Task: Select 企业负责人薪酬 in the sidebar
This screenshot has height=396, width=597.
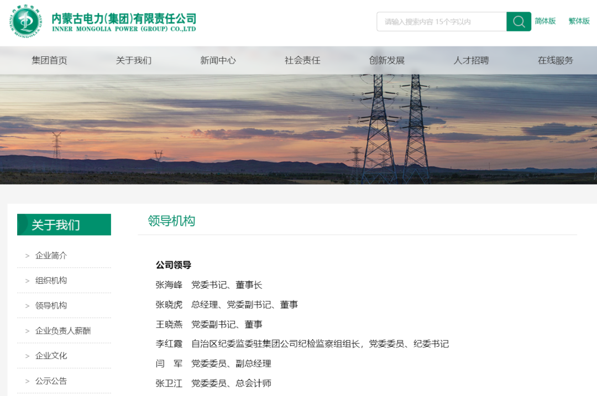Action: click(x=63, y=331)
